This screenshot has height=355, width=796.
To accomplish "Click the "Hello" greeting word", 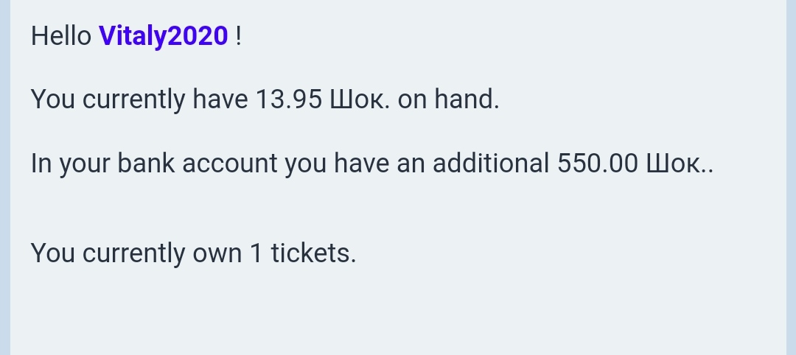I will pos(61,35).
